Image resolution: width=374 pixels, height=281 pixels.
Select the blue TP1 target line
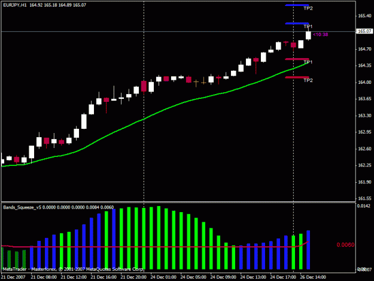click(297, 23)
